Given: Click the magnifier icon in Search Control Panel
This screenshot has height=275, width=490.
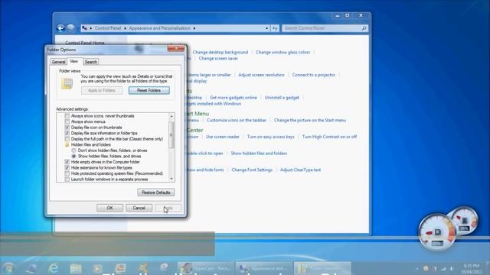Looking at the screenshot, I should [x=364, y=28].
